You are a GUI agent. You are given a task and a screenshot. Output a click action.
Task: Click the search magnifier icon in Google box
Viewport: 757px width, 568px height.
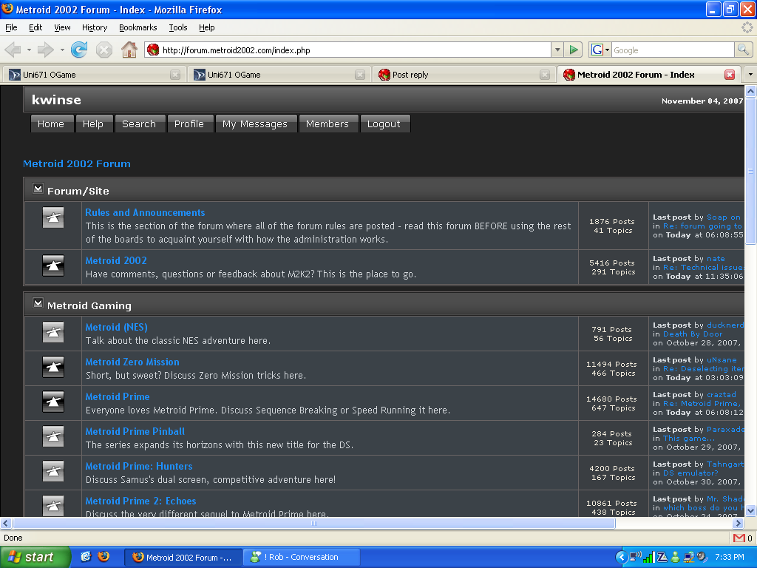point(743,50)
